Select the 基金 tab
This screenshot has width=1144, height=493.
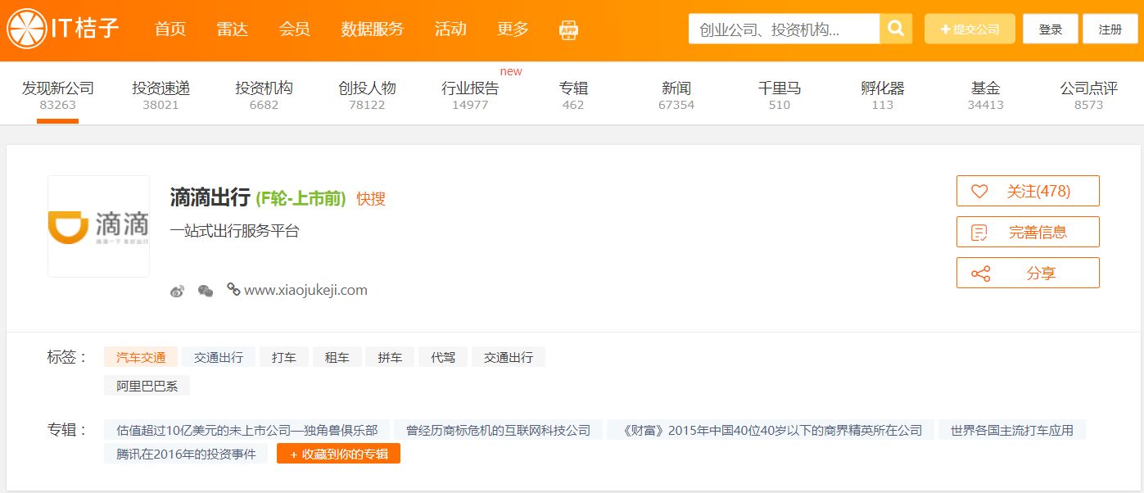[985, 94]
